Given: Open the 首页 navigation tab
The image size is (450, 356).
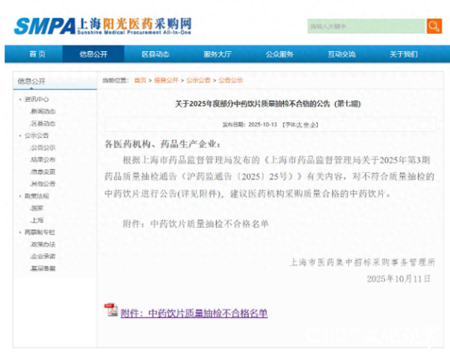Looking at the screenshot, I should 37,54.
